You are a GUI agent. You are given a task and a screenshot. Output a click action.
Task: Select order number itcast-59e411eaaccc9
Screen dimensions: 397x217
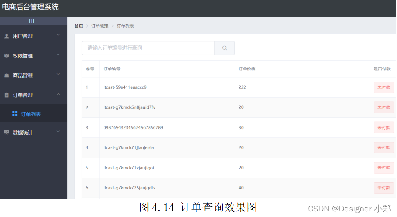(x=125, y=87)
